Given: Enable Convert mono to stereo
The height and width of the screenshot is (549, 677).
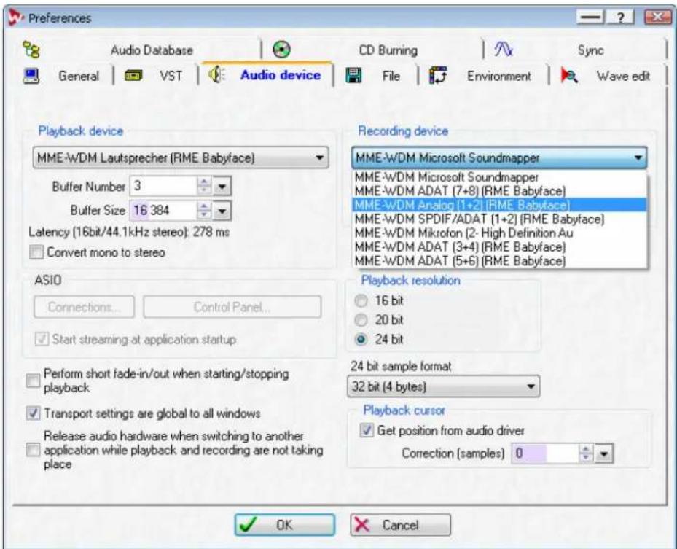Looking at the screenshot, I should click(x=36, y=252).
